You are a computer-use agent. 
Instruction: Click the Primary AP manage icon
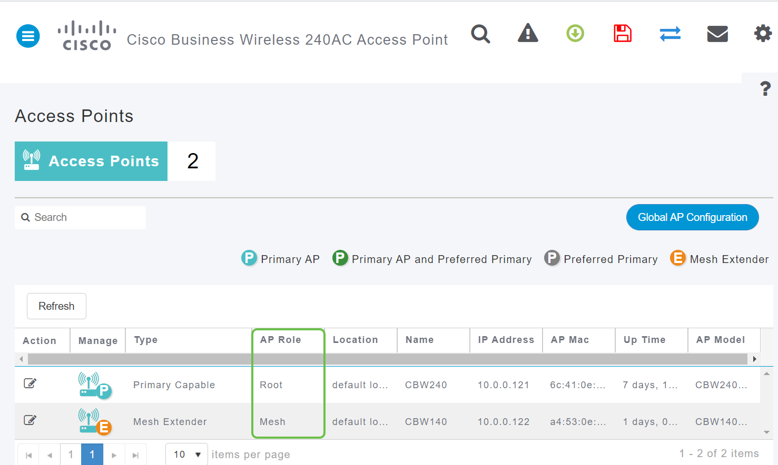click(x=95, y=385)
